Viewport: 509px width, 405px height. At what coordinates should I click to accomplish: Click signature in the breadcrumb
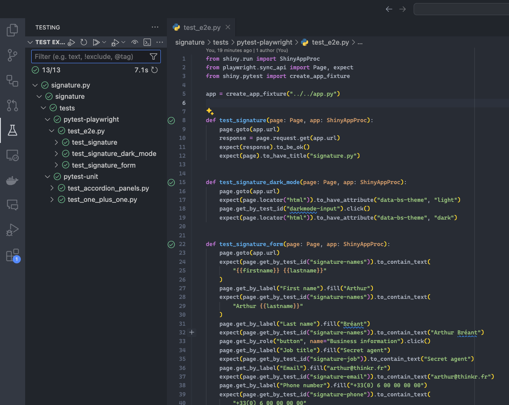(190, 42)
